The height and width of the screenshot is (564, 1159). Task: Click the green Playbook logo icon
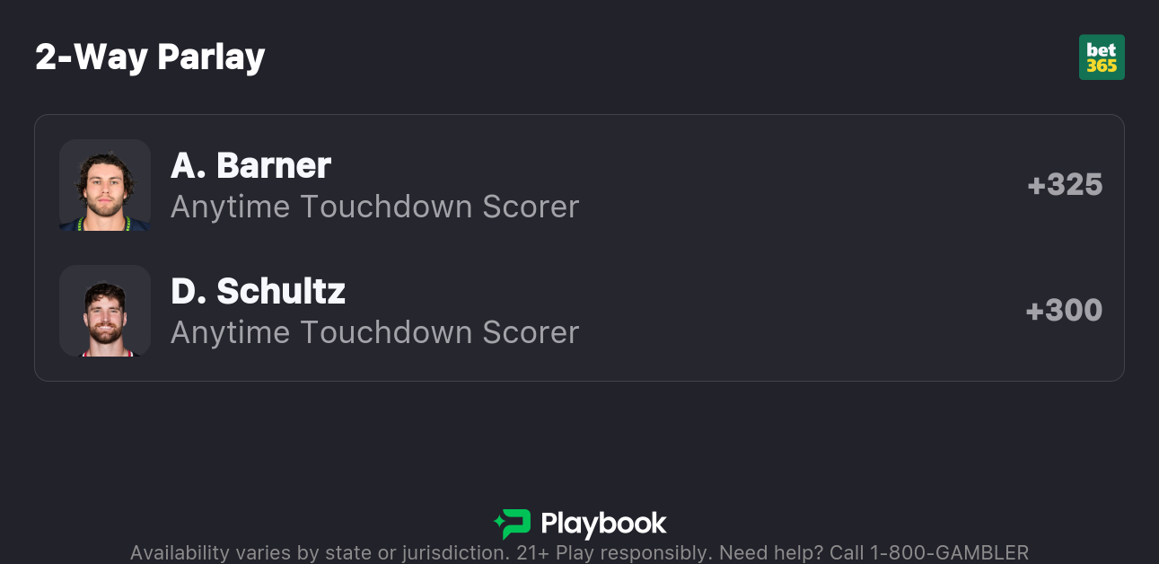(513, 524)
